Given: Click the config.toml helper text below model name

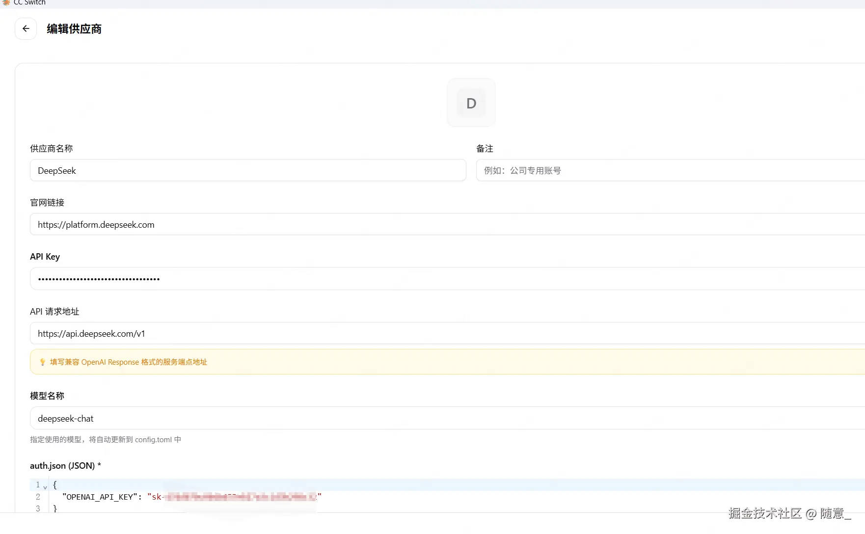Looking at the screenshot, I should [106, 439].
